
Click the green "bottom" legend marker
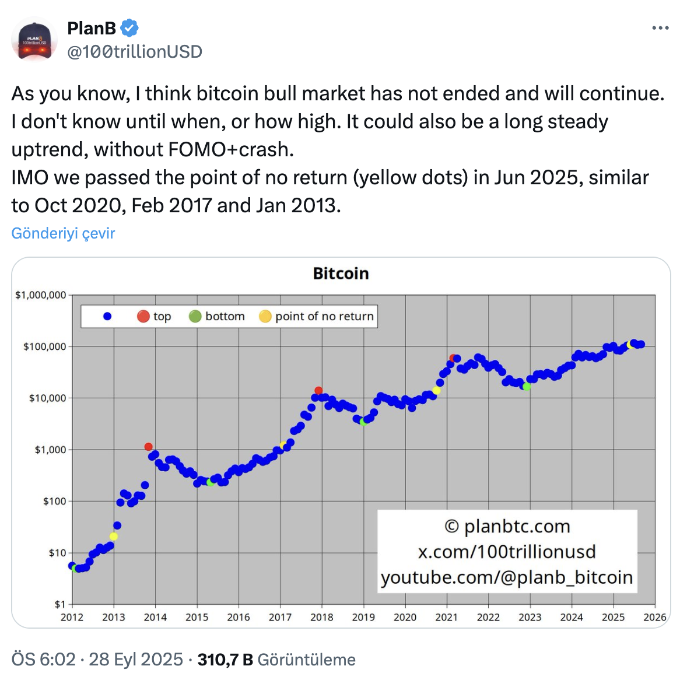(195, 316)
